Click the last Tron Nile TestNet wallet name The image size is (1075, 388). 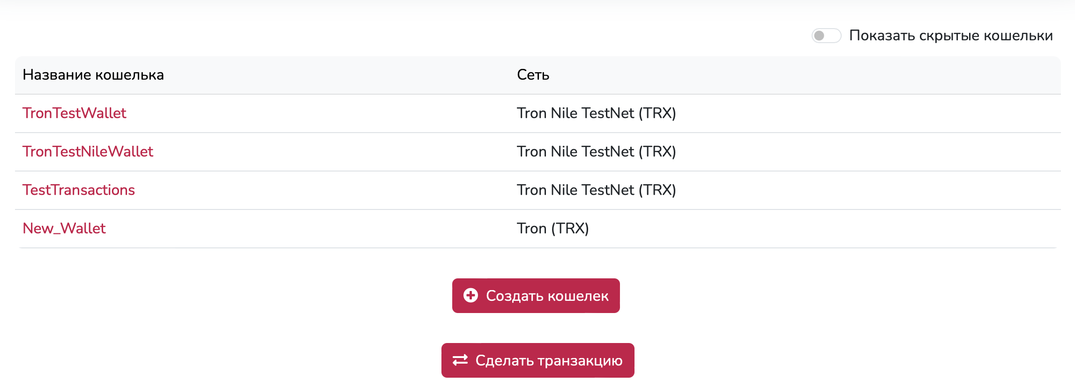(x=79, y=190)
